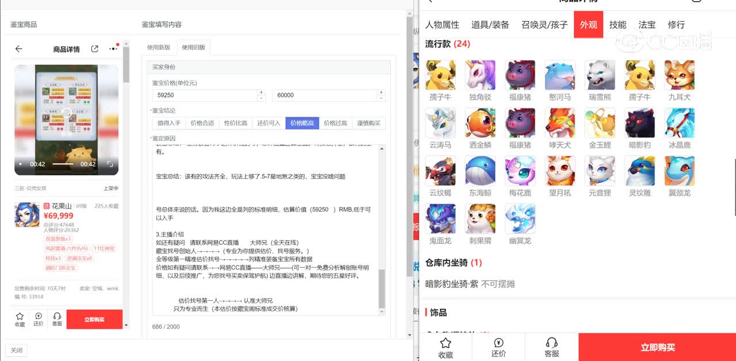Open the share icon beside 商品详情 title
This screenshot has height=361, width=736.
[95, 49]
